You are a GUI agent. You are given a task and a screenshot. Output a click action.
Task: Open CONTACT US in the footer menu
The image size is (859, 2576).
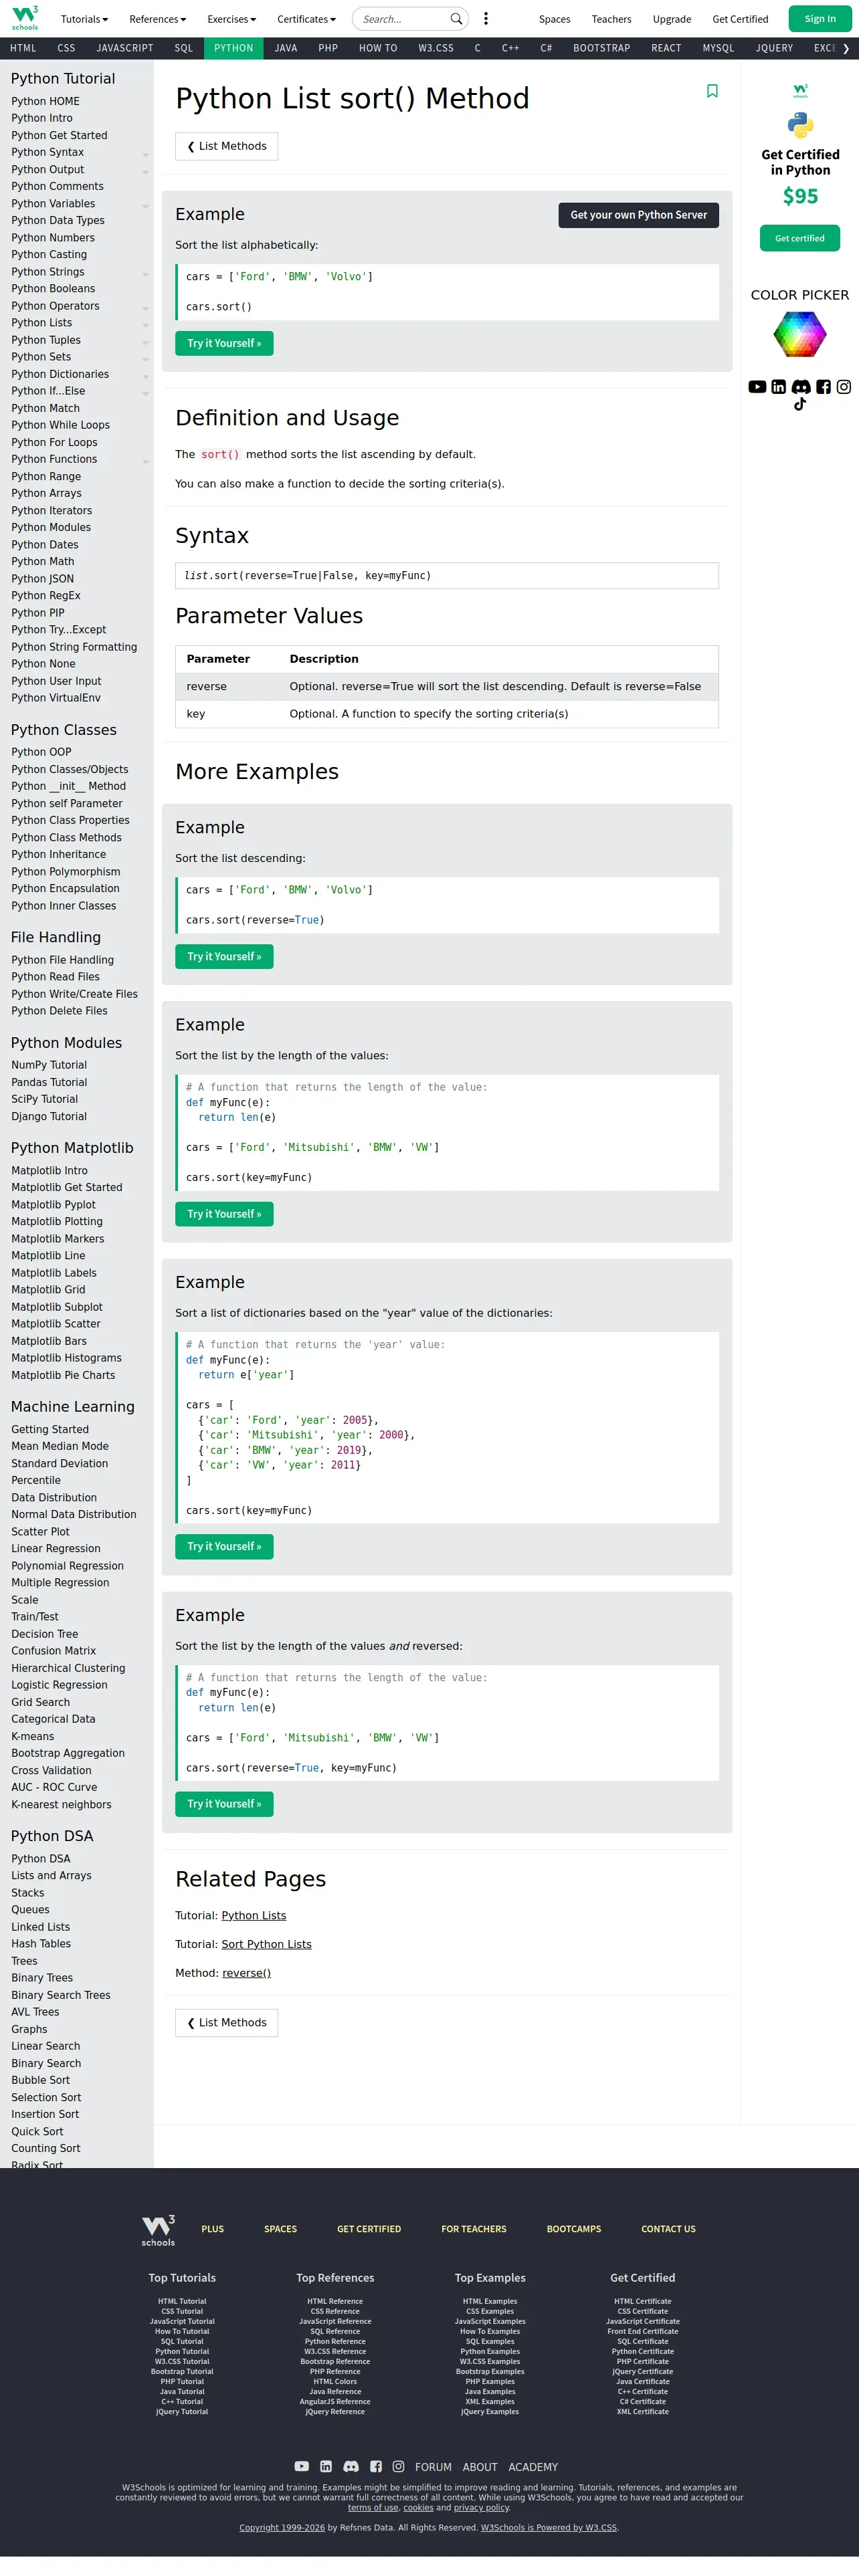(x=668, y=2229)
